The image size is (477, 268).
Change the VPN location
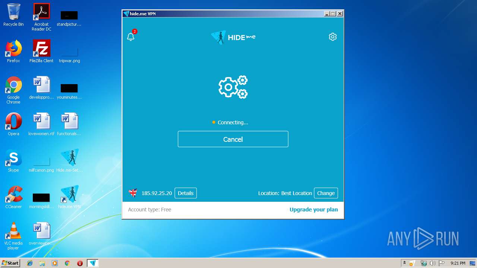tap(326, 193)
